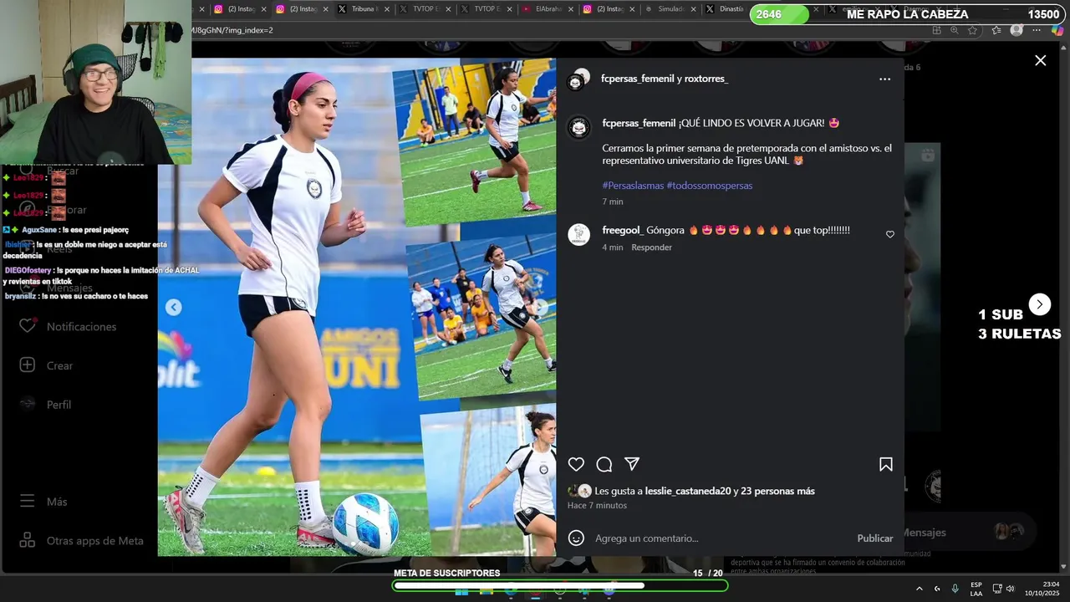Open the browser profile avatar icon
Image resolution: width=1070 pixels, height=602 pixels.
[1016, 30]
